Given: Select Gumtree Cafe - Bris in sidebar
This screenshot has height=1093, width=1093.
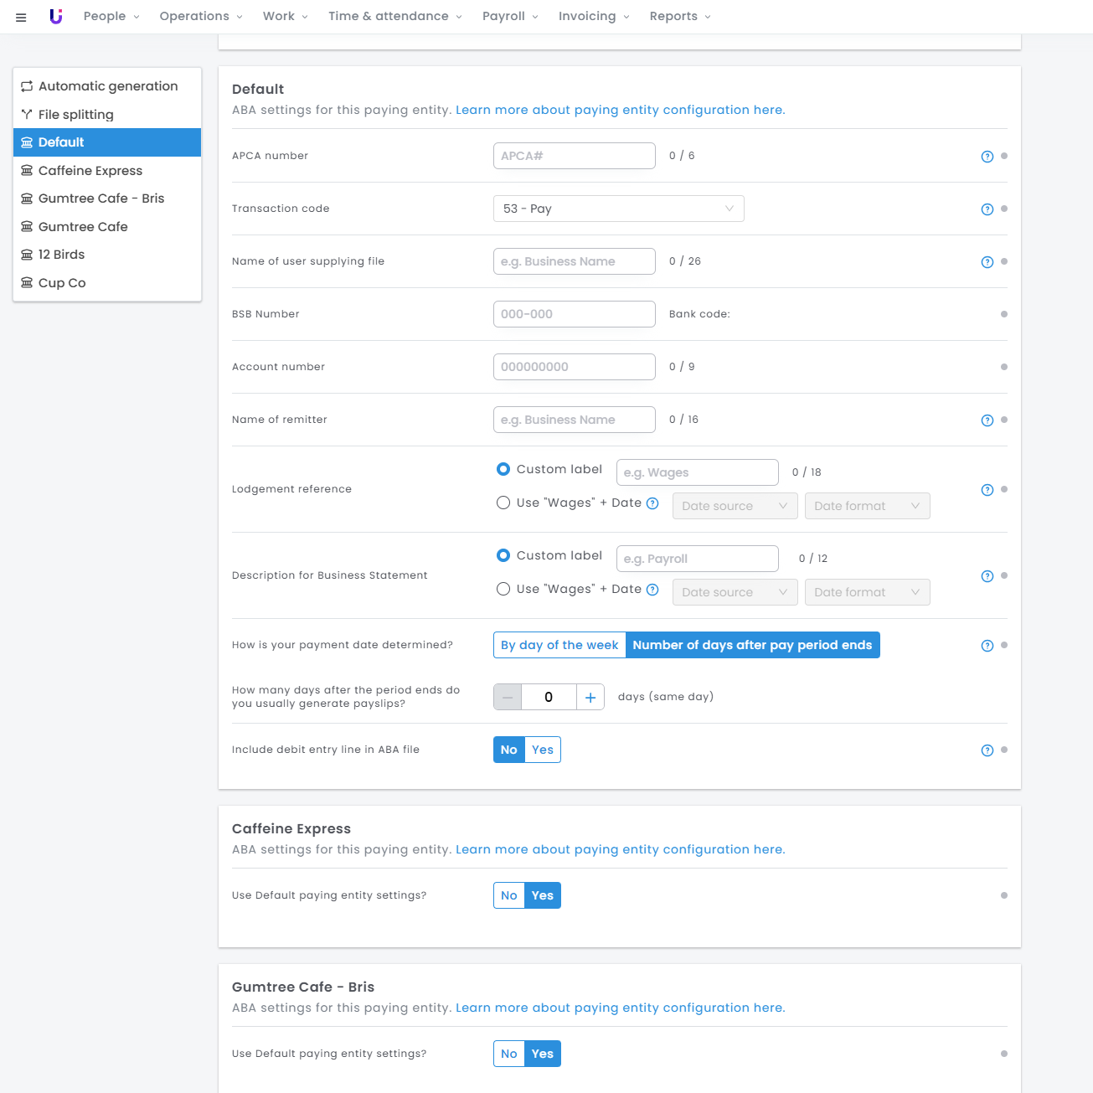Looking at the screenshot, I should (101, 198).
